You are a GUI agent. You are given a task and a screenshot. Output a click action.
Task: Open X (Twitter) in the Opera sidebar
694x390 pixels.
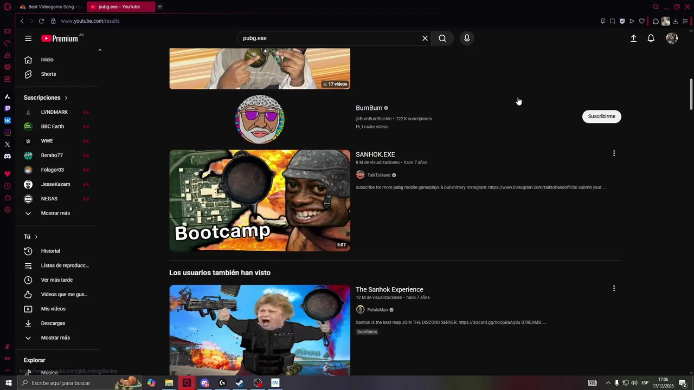[x=8, y=144]
